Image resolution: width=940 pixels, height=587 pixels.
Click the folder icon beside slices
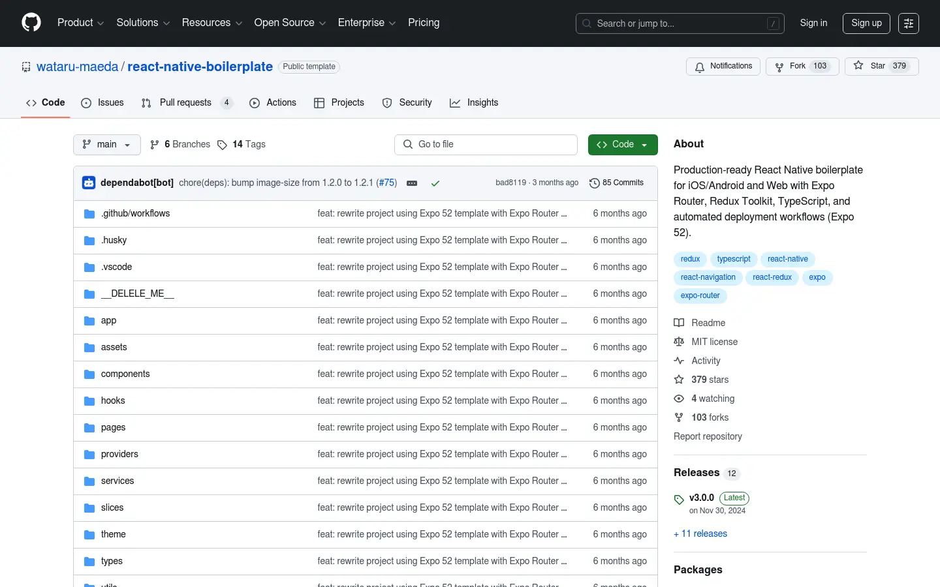click(89, 508)
